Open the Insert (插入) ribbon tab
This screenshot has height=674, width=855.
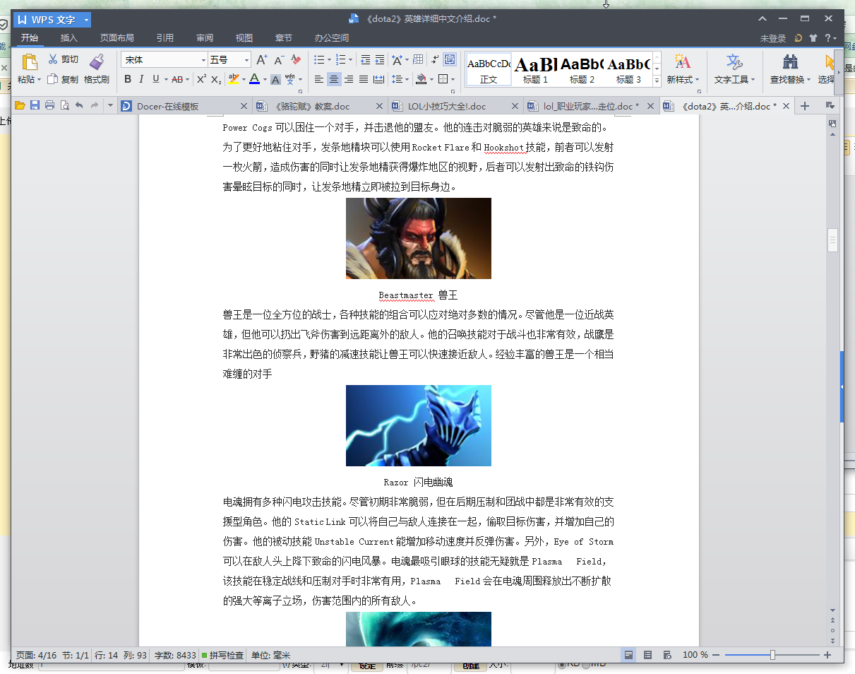pyautogui.click(x=69, y=38)
